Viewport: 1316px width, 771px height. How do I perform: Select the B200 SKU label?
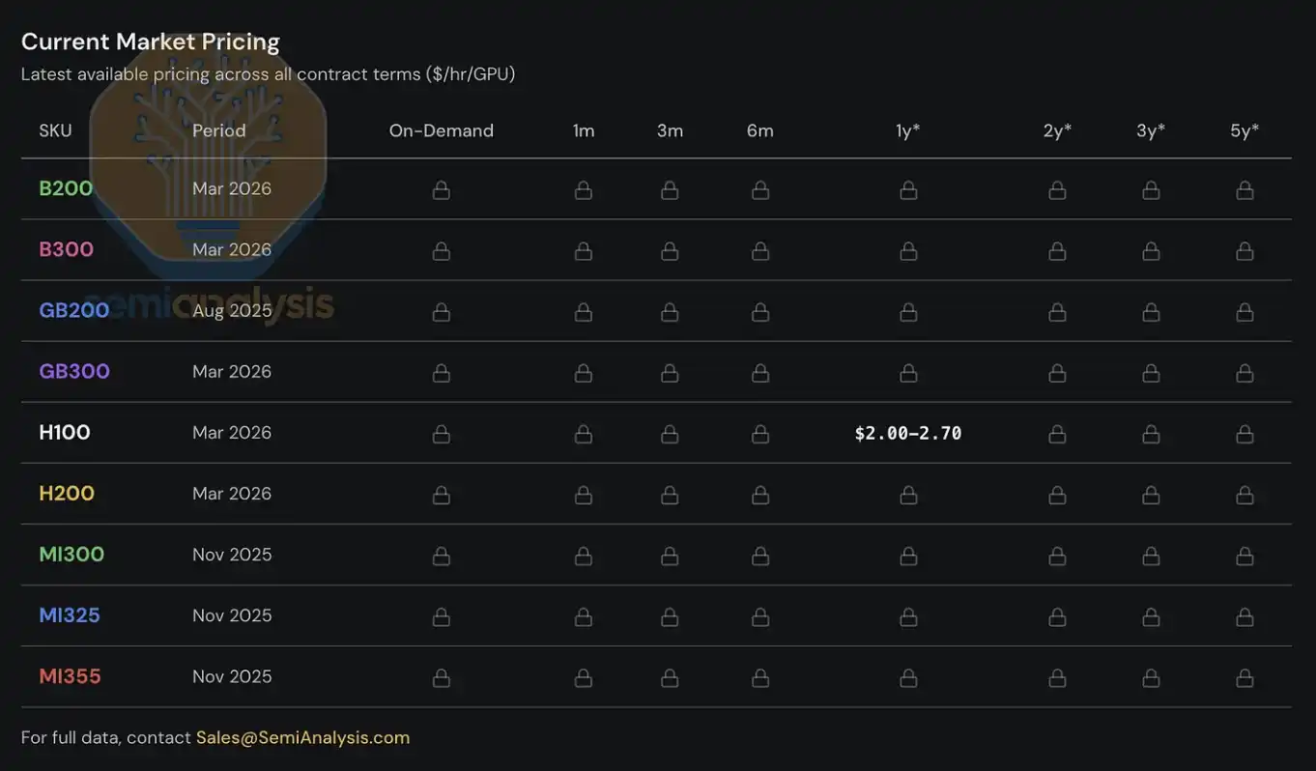66,188
